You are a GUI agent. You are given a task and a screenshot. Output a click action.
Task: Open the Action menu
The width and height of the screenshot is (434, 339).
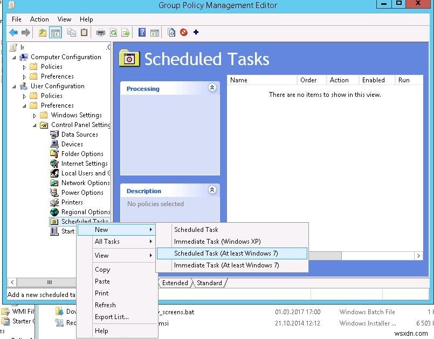[39, 19]
